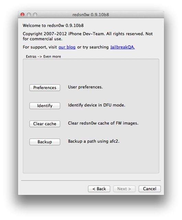Viewport: 182px width, 220px height.
Task: Click the 'Clear redsn0w cache of FW images.' text
Action: [103, 123]
